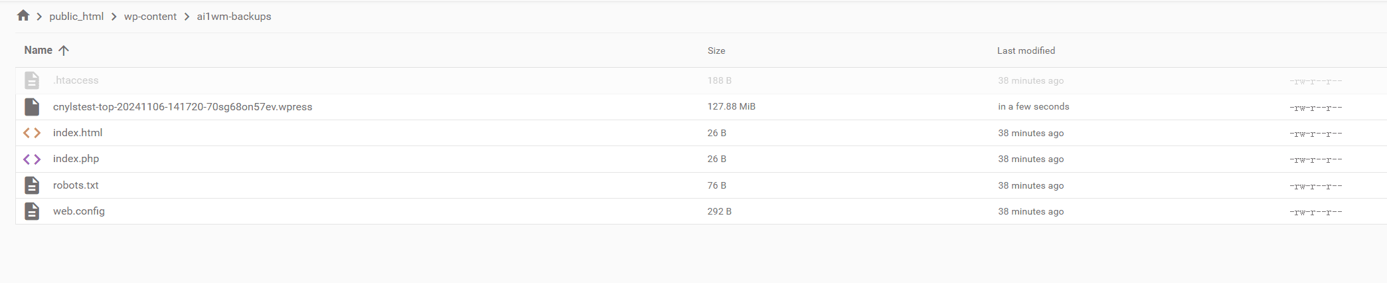
Task: Toggle the Name sort arrow
Action: click(x=64, y=50)
